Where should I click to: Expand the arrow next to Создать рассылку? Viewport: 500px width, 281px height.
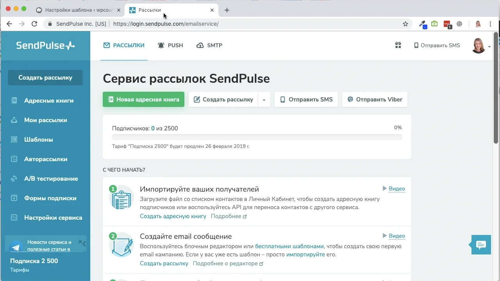click(x=264, y=100)
